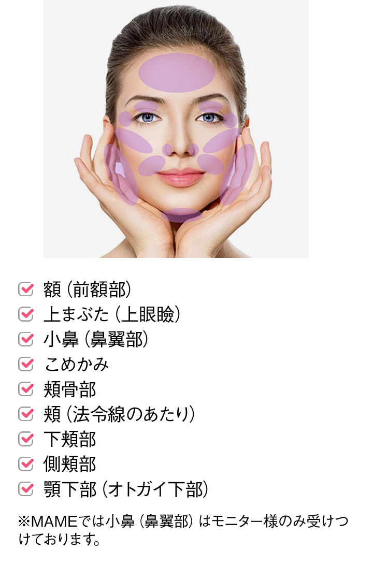The height and width of the screenshot is (565, 373).
Task: Click the forehead purple zone on face
Action: 177,73
